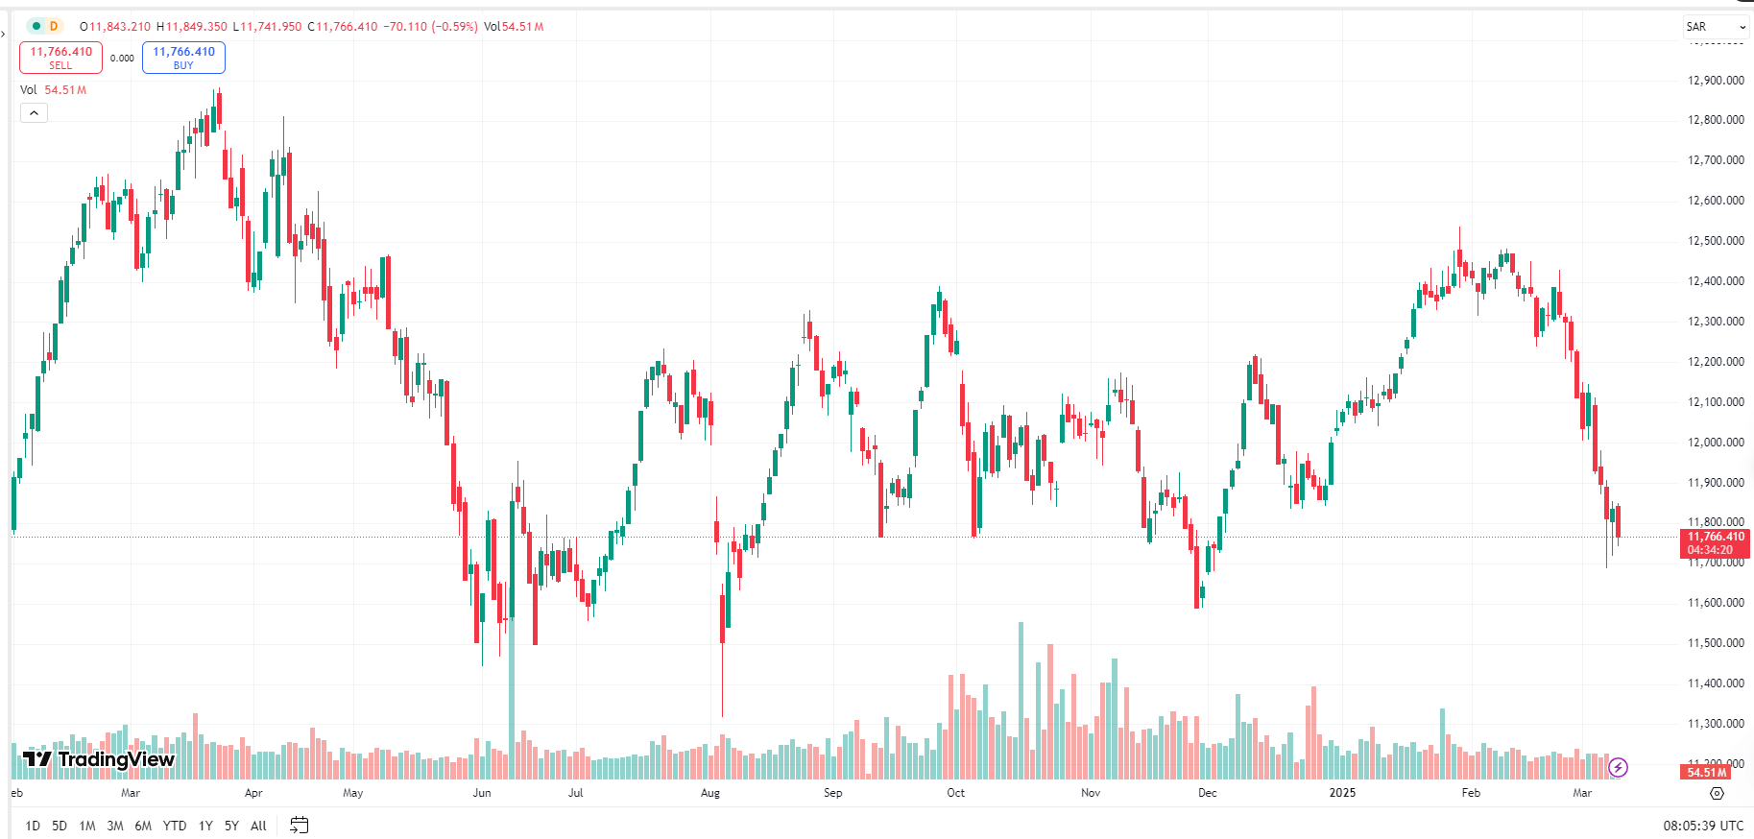Open the SAR currency dropdown
The image size is (1754, 839).
[x=1716, y=27]
